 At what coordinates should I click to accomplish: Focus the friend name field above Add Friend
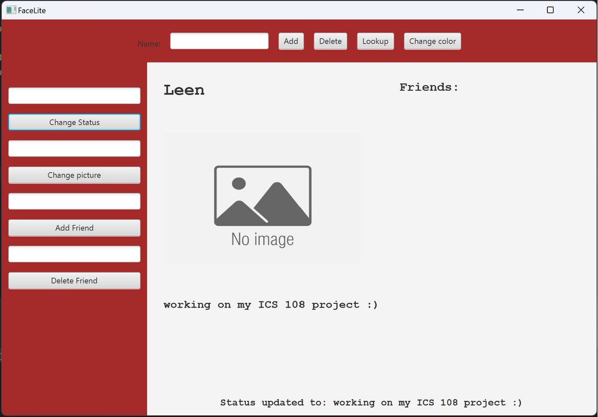coord(75,201)
